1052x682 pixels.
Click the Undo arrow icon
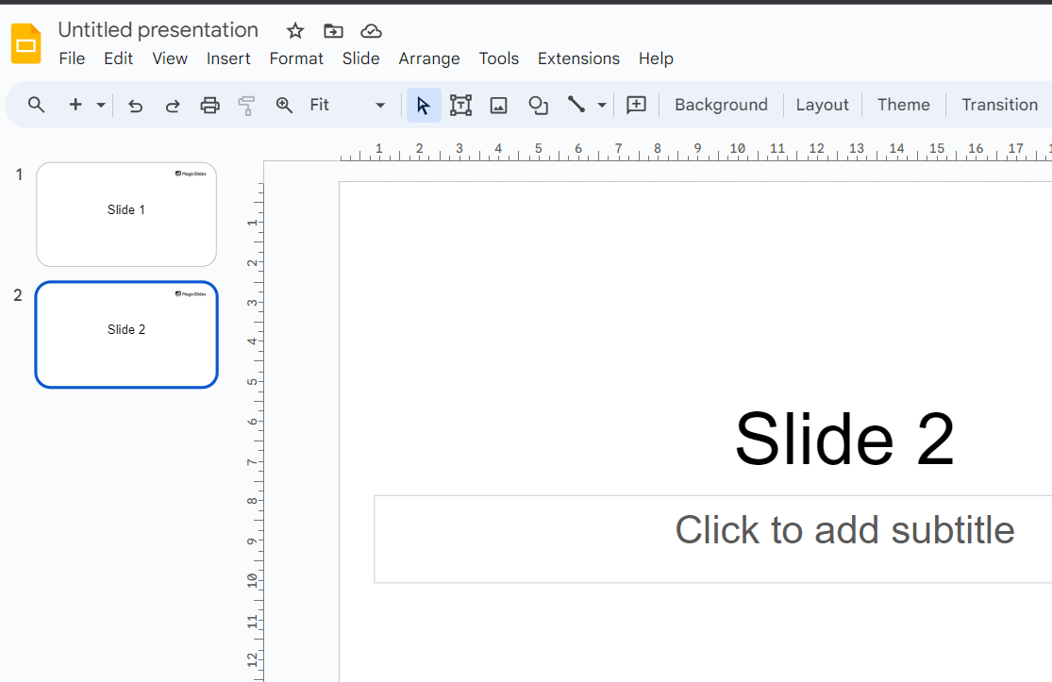pyautogui.click(x=136, y=106)
